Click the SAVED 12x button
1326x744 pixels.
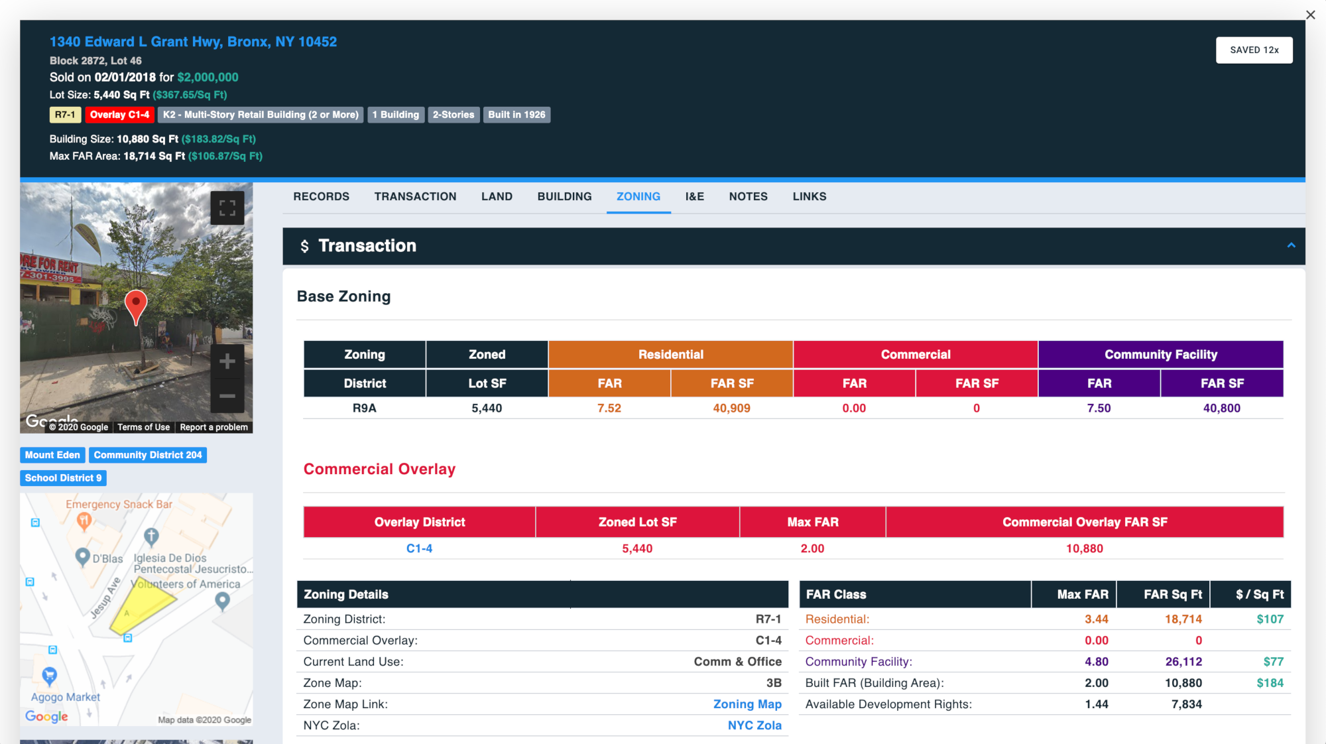click(1254, 50)
